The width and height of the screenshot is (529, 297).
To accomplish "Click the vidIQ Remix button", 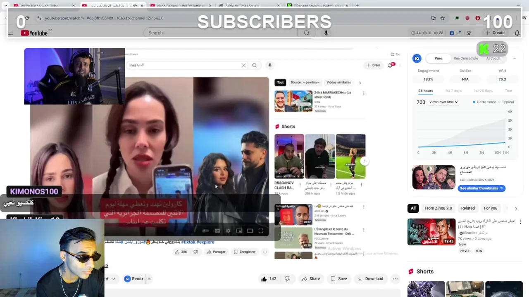I will (x=134, y=279).
